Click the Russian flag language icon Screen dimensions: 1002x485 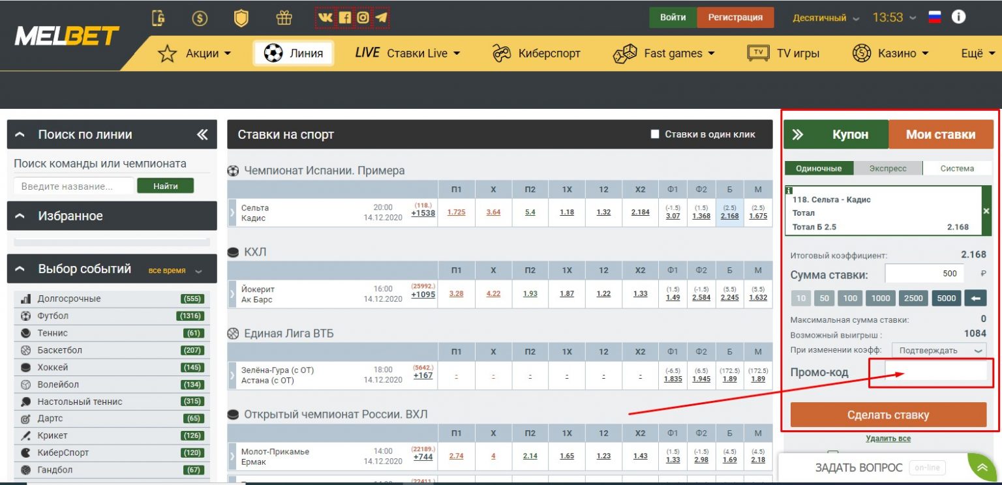[935, 18]
